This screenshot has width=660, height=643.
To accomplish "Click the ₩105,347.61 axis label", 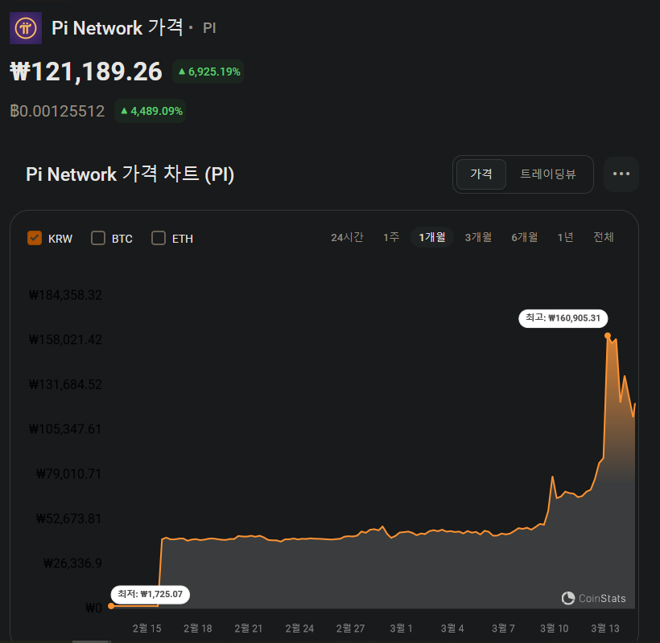I will 65,429.
